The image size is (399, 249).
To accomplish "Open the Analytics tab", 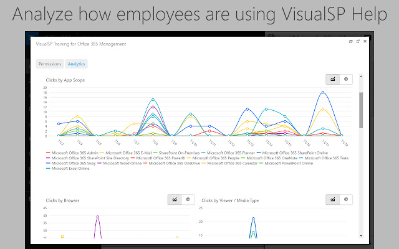I will coord(76,64).
